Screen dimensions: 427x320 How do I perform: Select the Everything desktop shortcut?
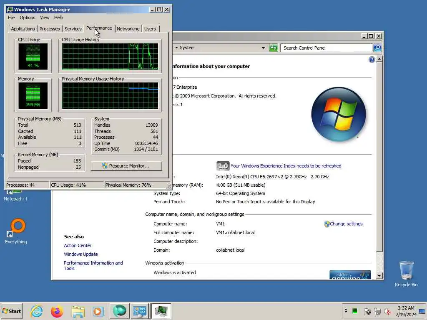[x=16, y=231]
